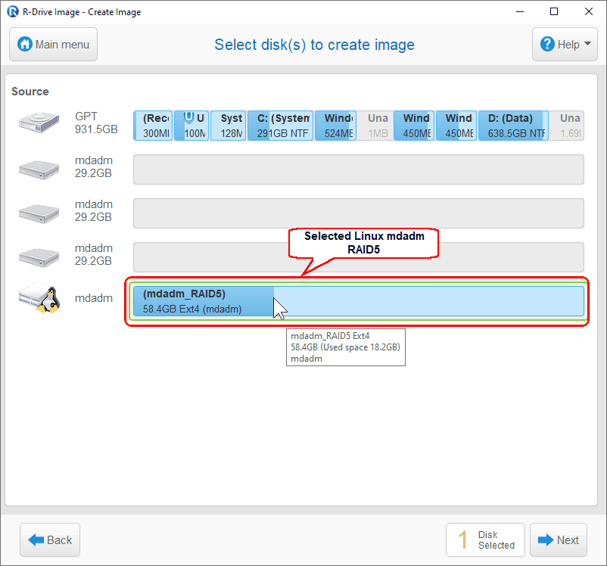Click the blue Next arrow icon

[x=546, y=540]
